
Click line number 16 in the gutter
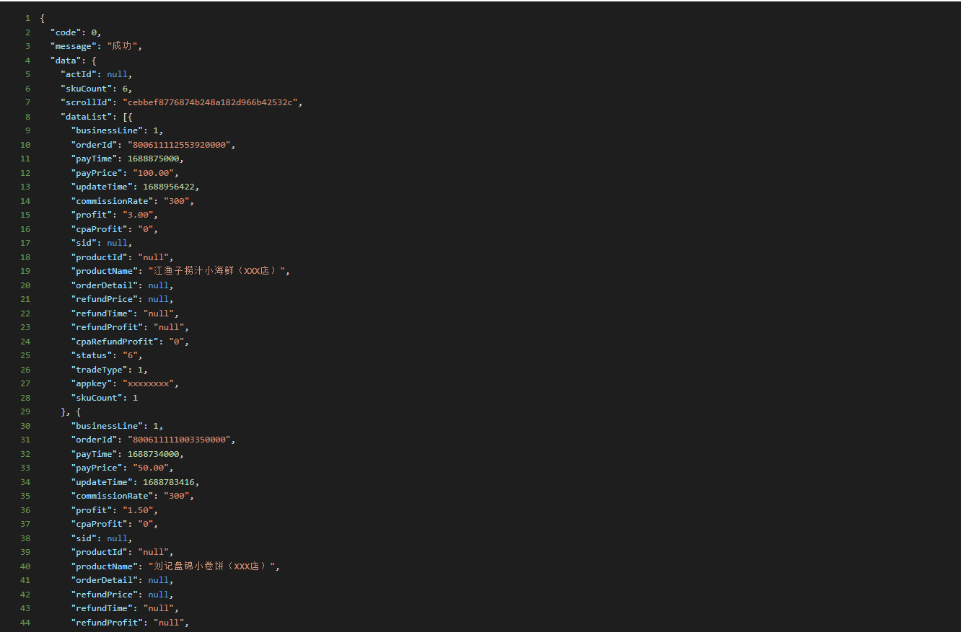25,229
